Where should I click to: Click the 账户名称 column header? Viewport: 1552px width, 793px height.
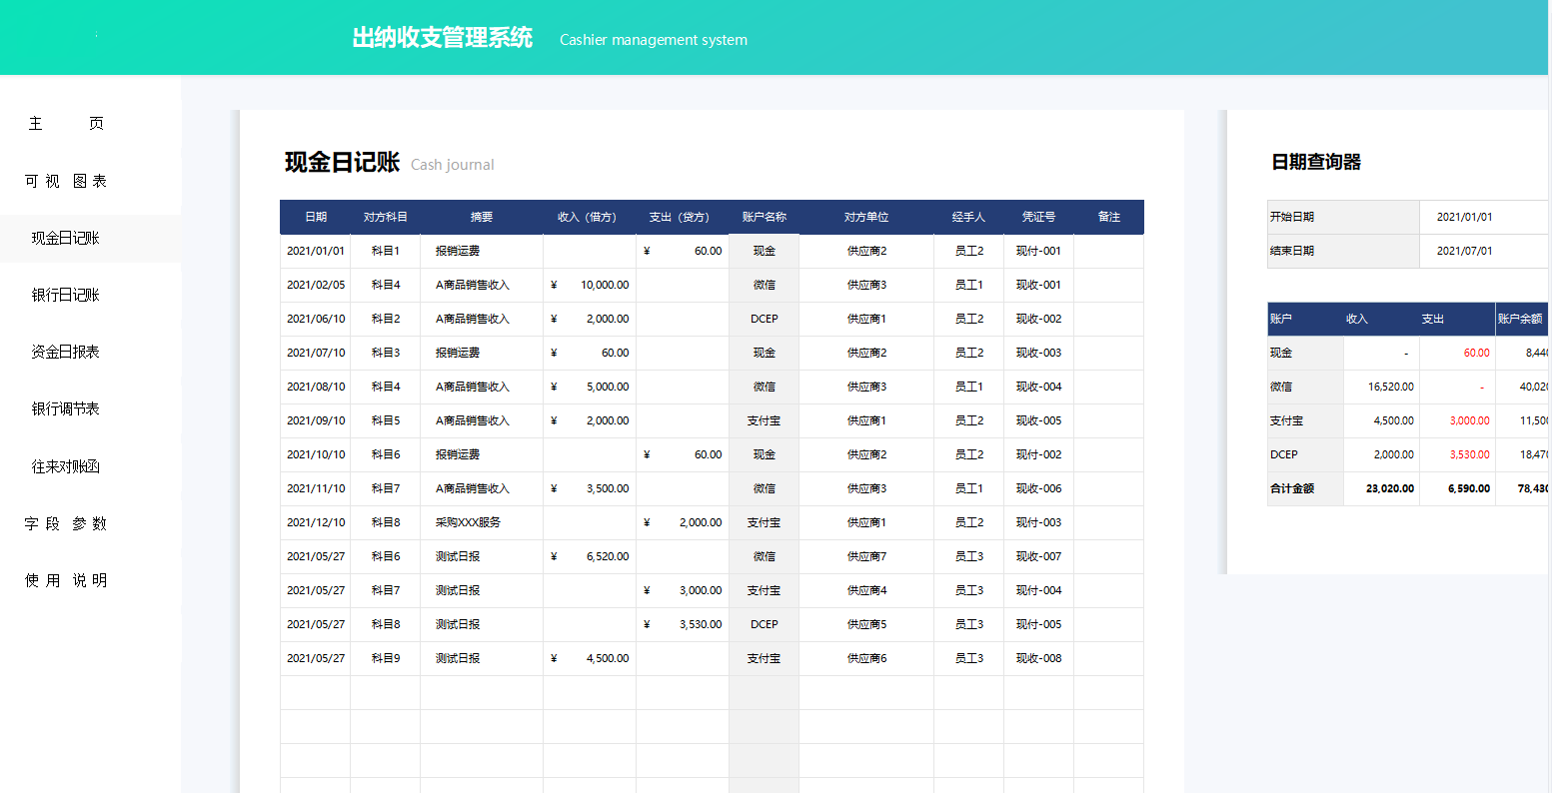tap(763, 217)
